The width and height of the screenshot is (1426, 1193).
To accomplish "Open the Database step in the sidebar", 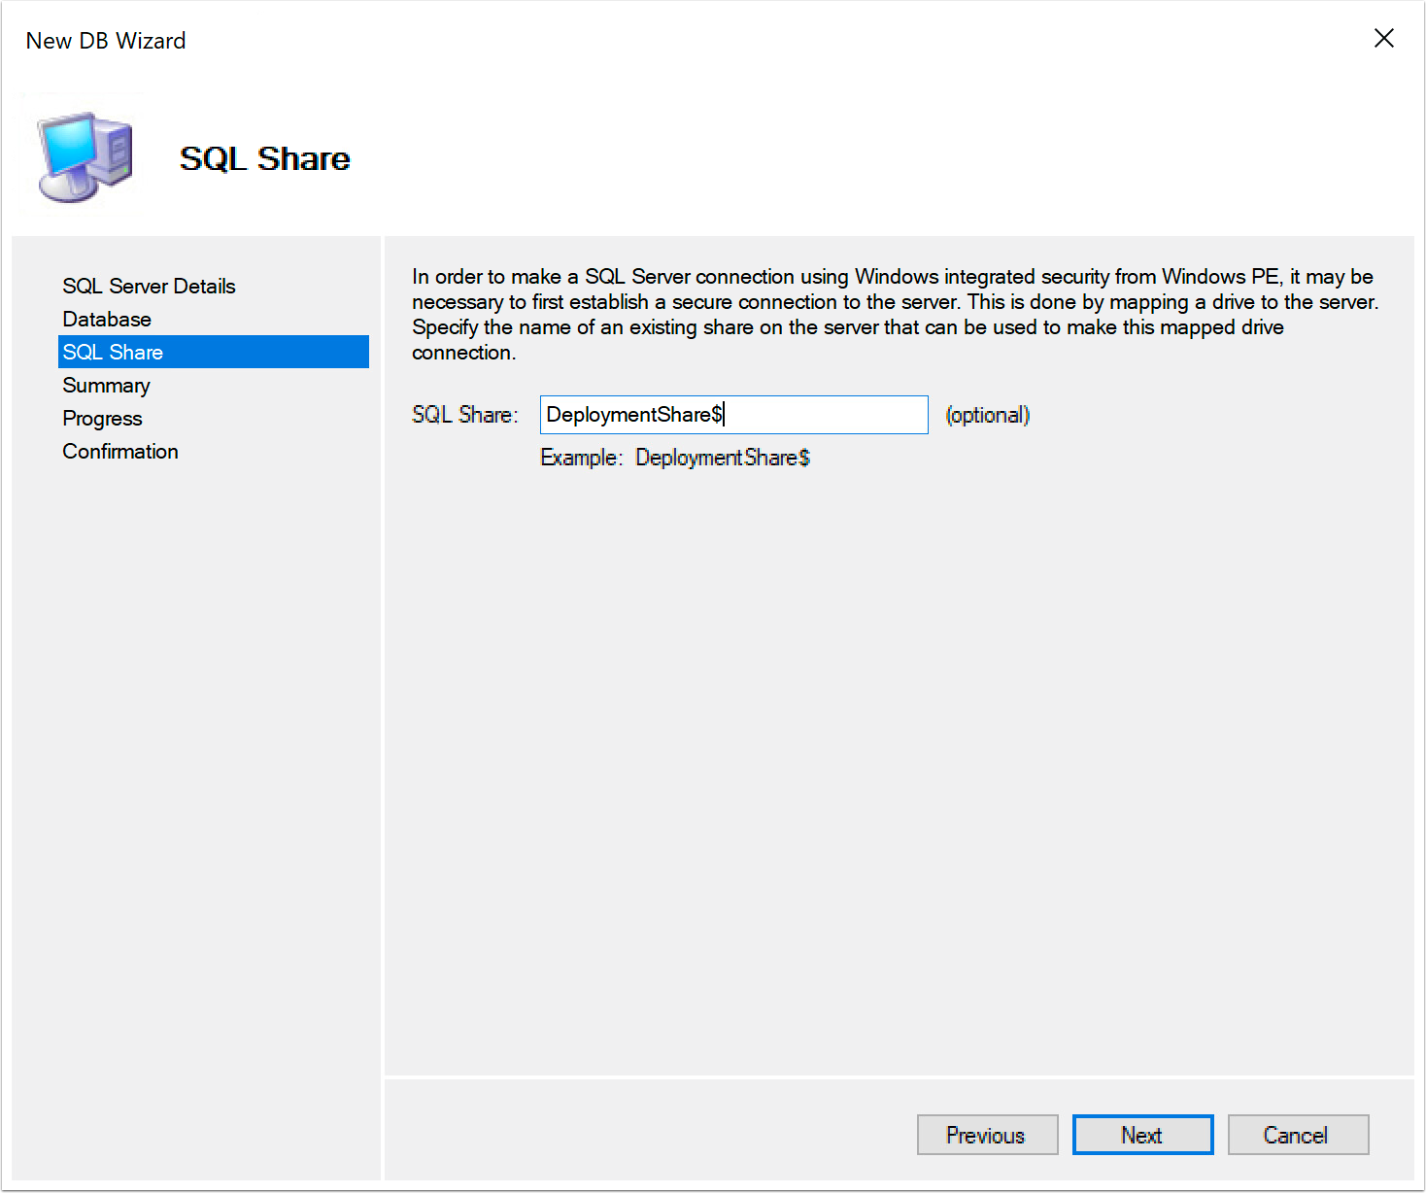I will pyautogui.click(x=107, y=319).
